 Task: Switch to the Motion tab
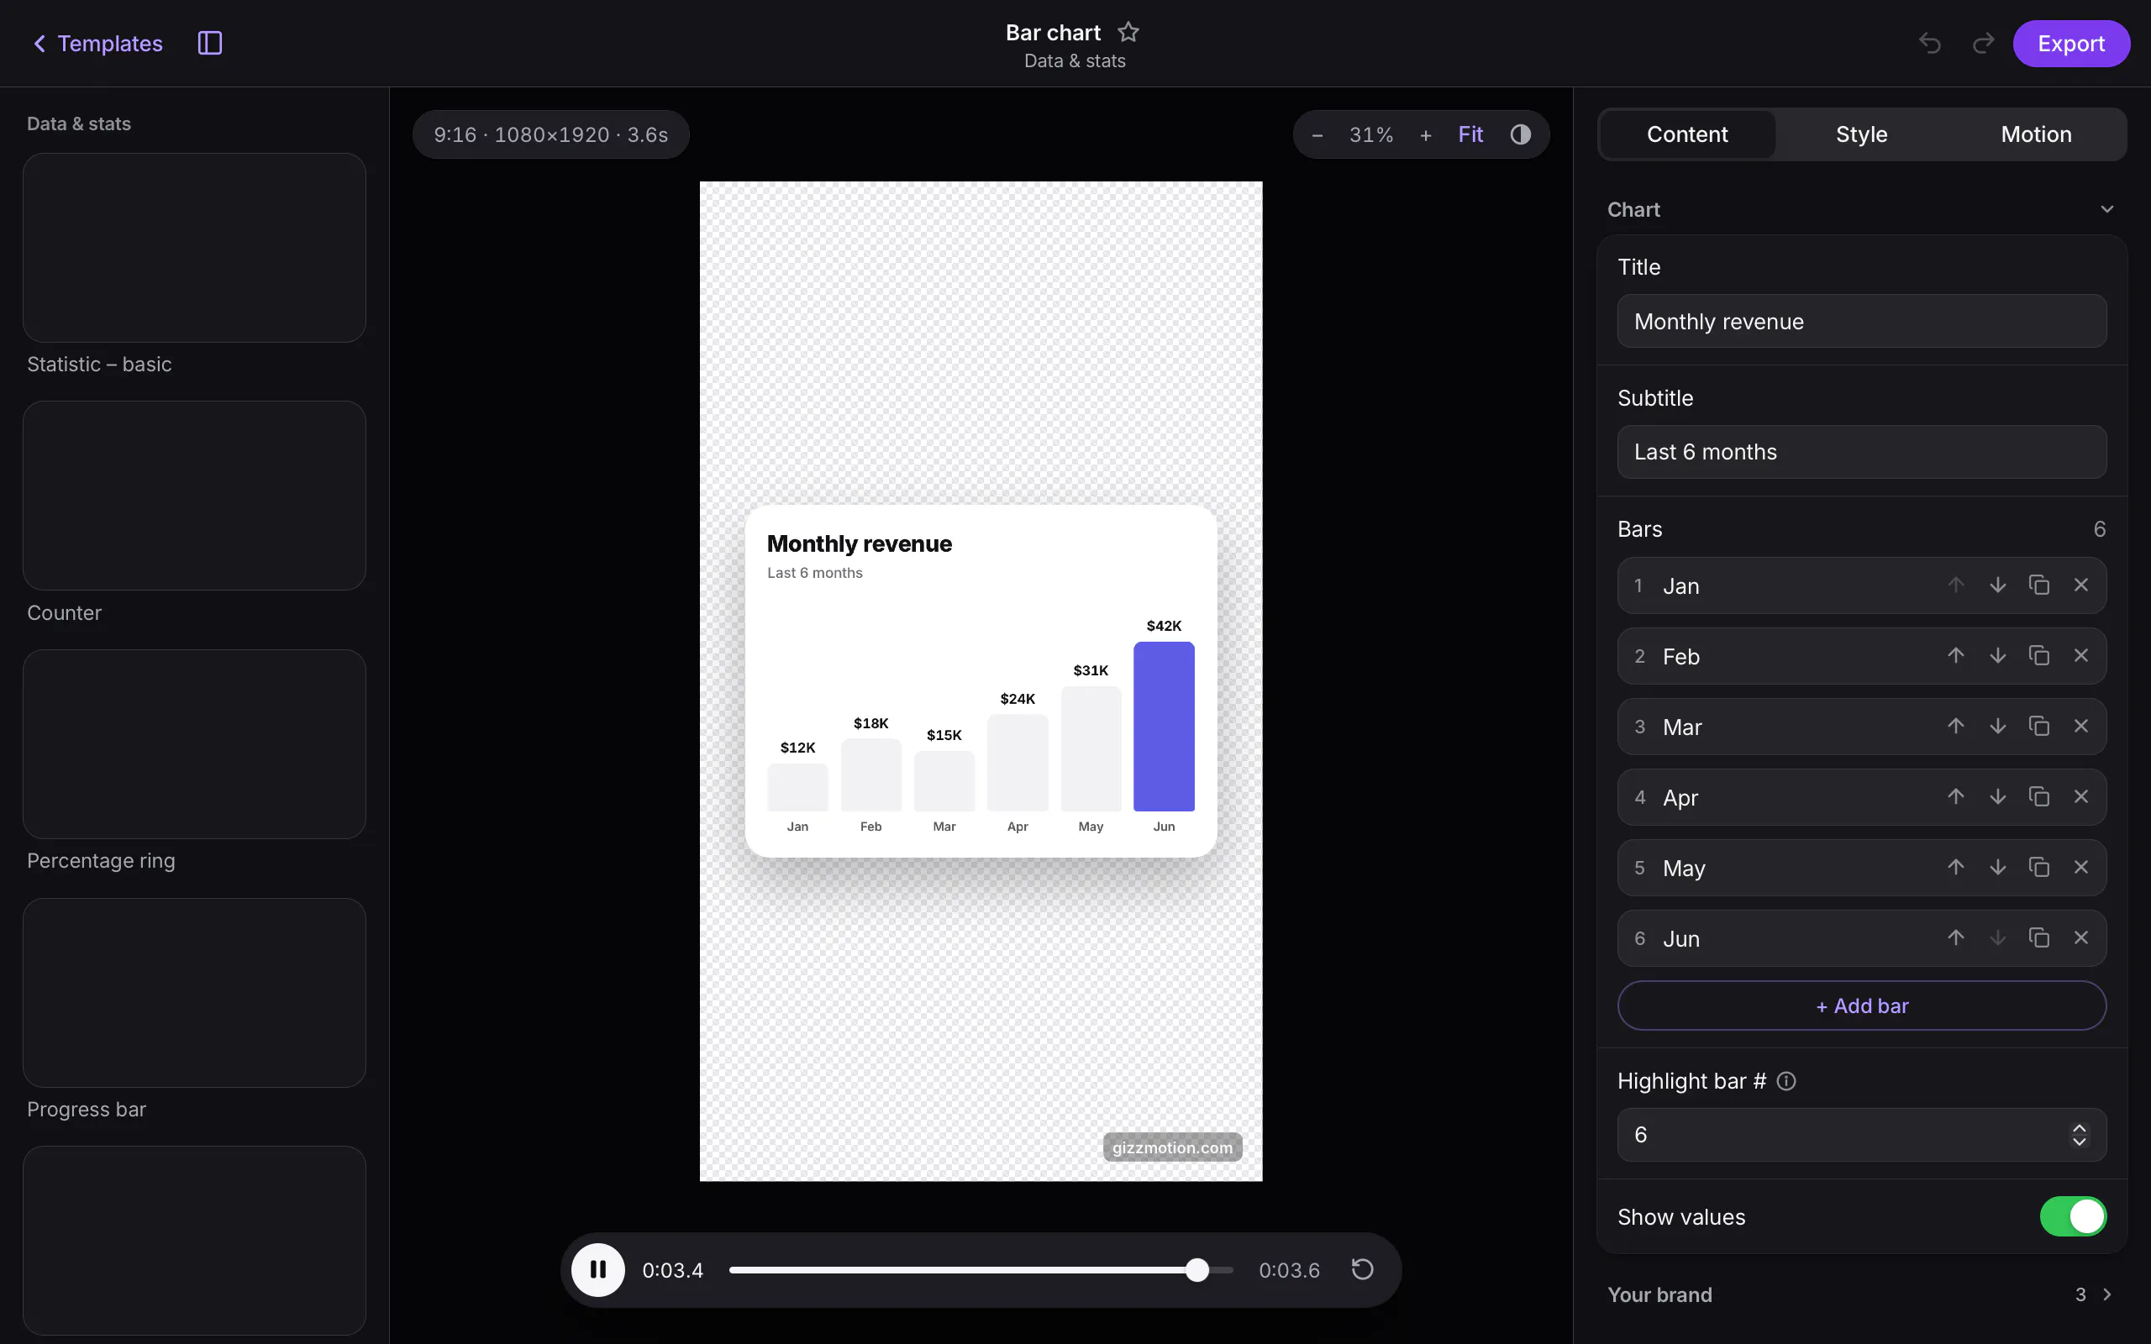click(x=2035, y=134)
